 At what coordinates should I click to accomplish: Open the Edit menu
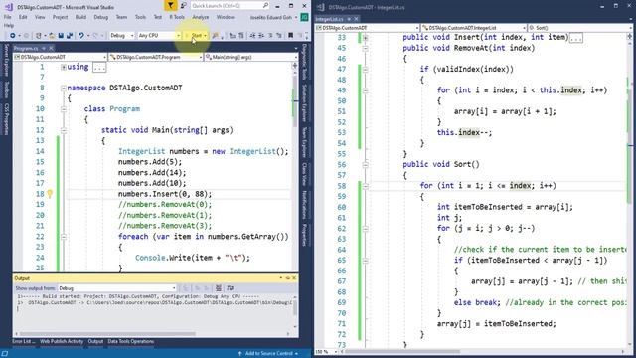(23, 17)
